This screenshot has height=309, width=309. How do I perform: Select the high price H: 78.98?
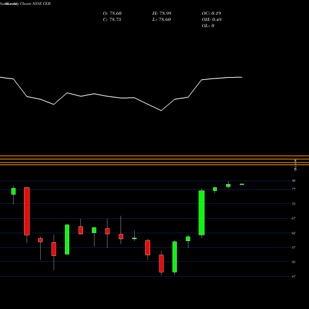pos(162,14)
